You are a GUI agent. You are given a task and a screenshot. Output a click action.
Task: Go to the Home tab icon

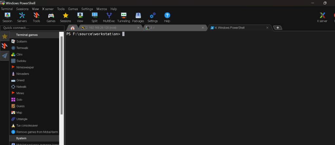tap(72, 28)
